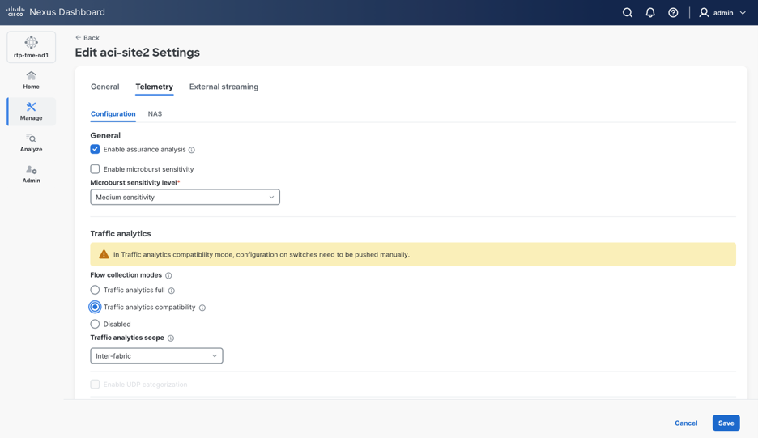Open Microburst sensitivity level dropdown
This screenshot has height=438, width=758.
(185, 197)
